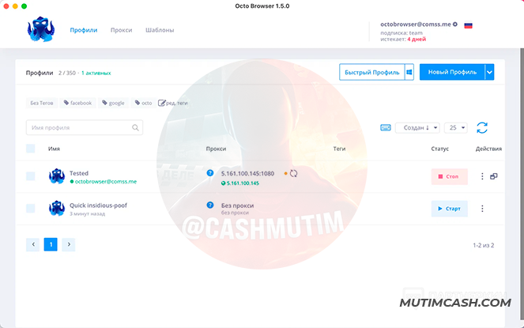Click the Новый Профиль button
The image size is (524, 328).
tap(452, 72)
